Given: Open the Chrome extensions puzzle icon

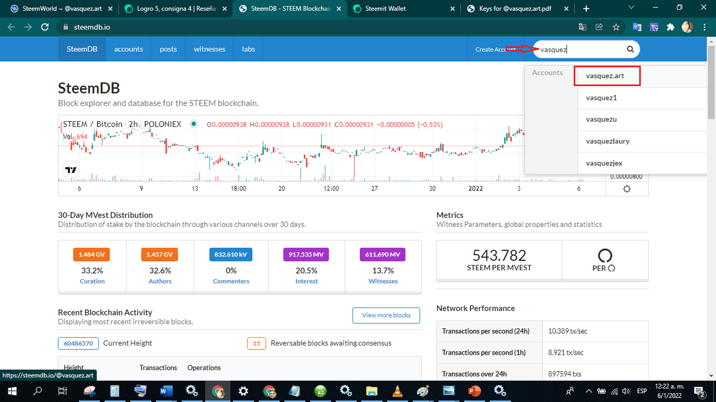Looking at the screenshot, I should pos(671,27).
